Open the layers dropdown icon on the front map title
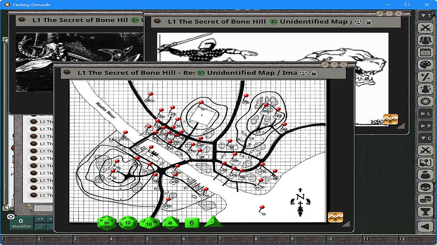Image resolution: width=437 pixels, height=245 pixels. point(303,73)
